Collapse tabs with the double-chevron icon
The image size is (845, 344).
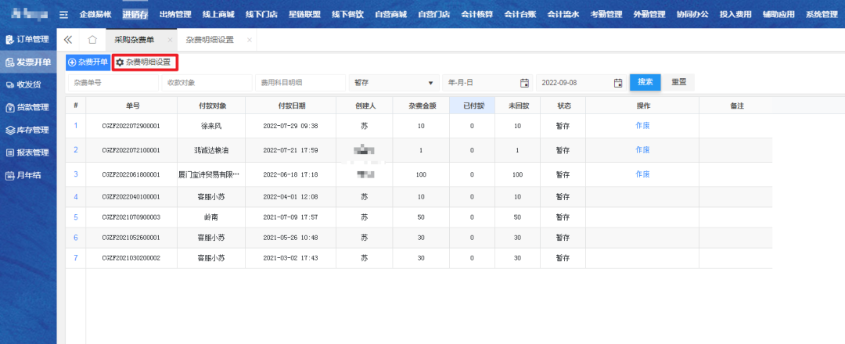point(69,40)
